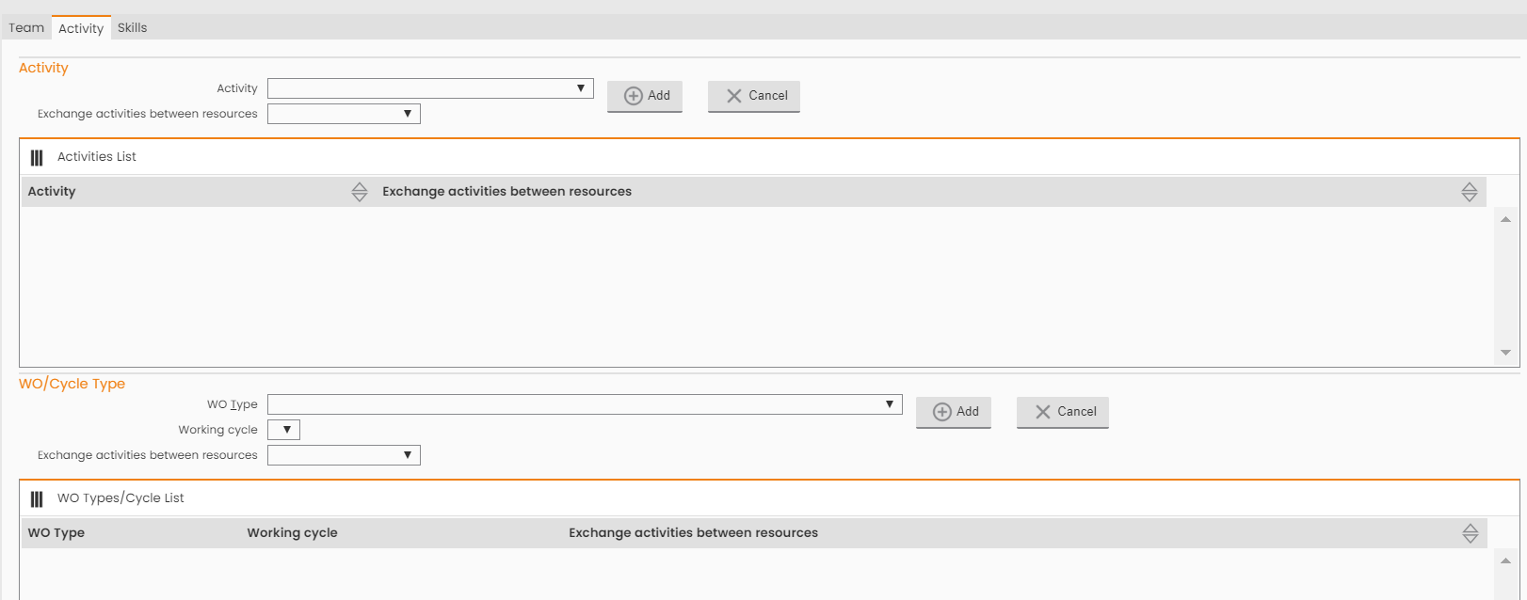
Task: Expand Exchange activities dropdown in Activity section
Action: tap(344, 114)
